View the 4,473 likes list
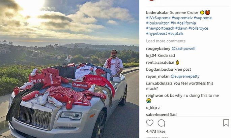The image size is (231, 138). click(156, 132)
